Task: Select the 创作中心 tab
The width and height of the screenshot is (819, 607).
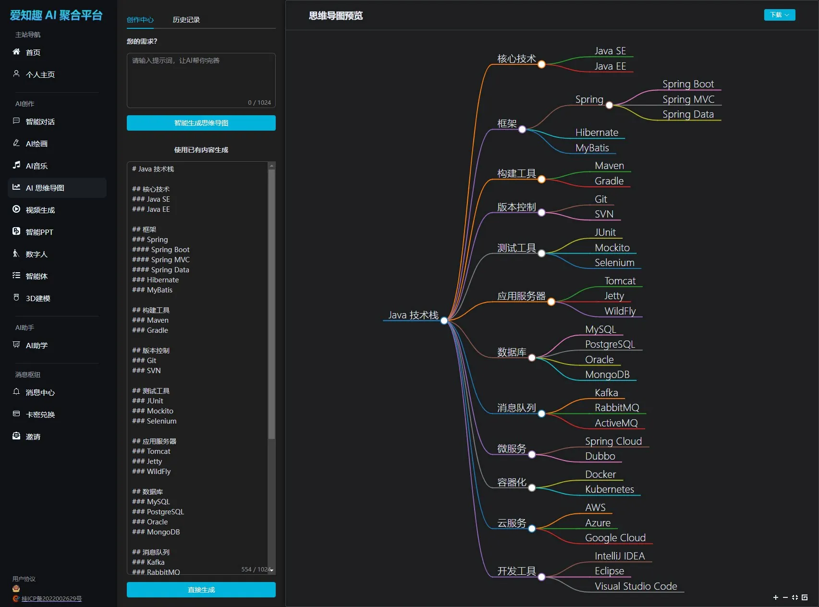Action: [140, 20]
